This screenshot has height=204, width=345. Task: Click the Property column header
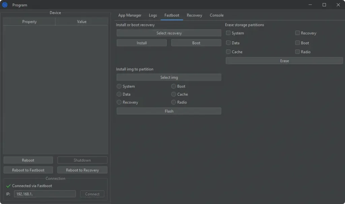pyautogui.click(x=29, y=22)
